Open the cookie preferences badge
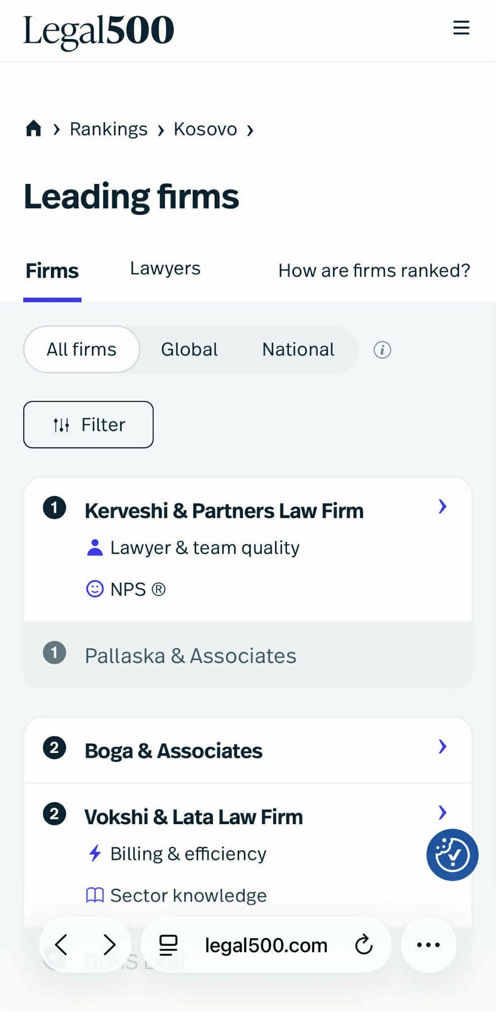The image size is (496, 1012). pyautogui.click(x=452, y=854)
